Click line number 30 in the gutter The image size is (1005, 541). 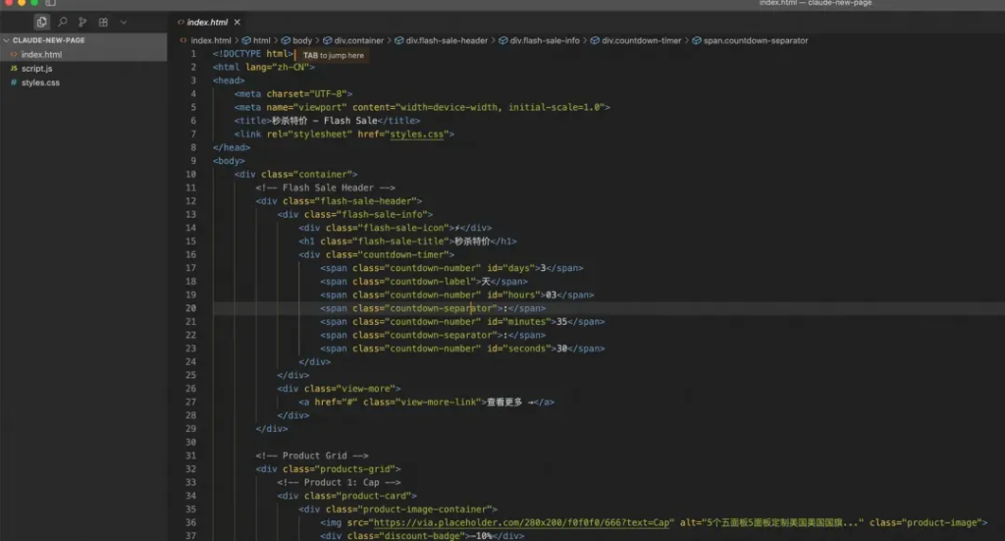pos(190,442)
